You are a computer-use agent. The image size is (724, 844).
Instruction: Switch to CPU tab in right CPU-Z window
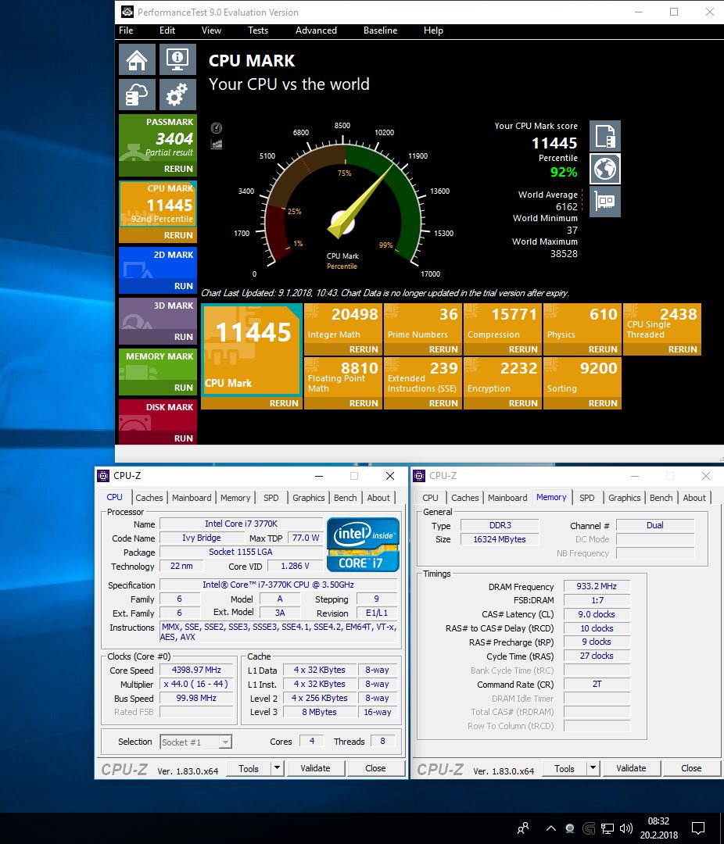click(431, 498)
